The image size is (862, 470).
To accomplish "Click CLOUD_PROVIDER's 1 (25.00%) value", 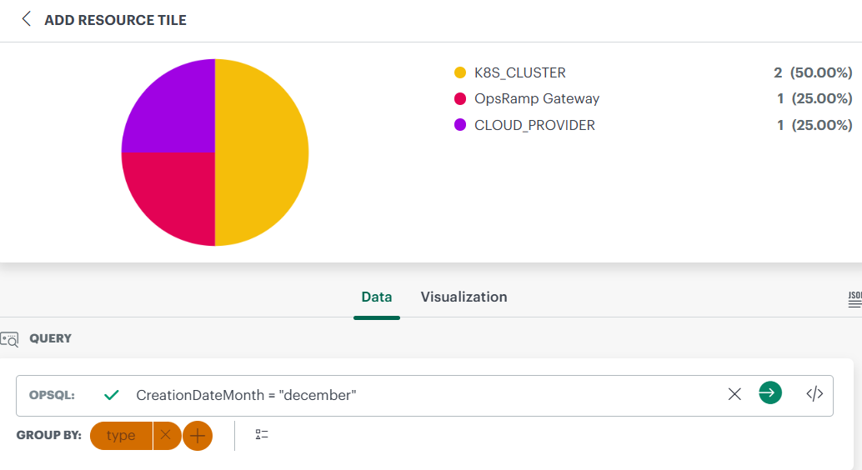I will [814, 125].
